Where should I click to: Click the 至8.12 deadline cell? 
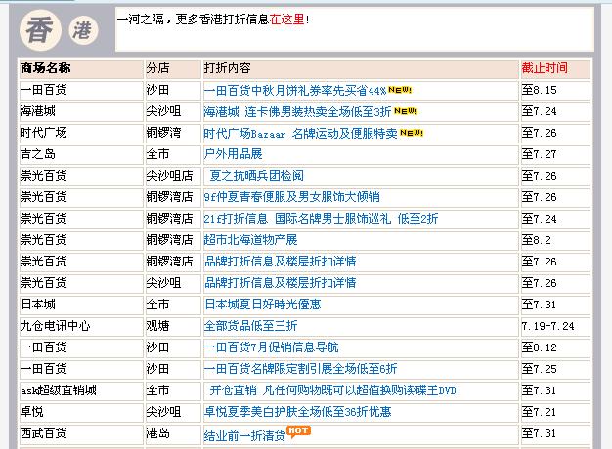click(x=555, y=347)
